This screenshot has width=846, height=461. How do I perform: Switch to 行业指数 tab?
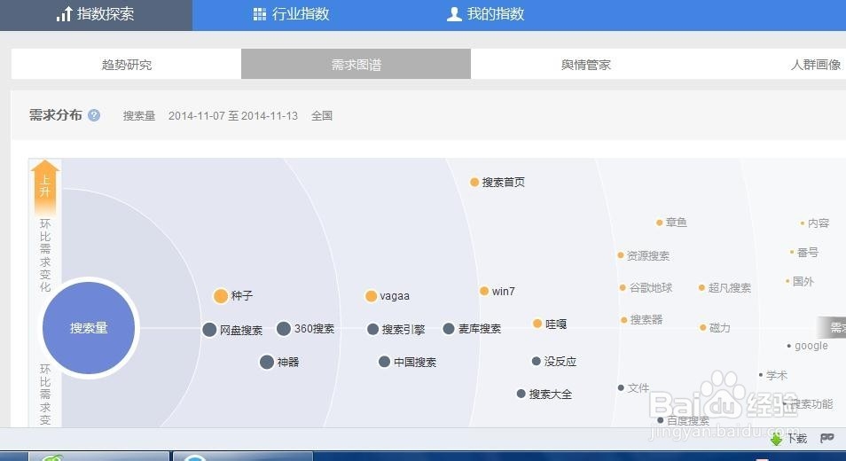[x=292, y=14]
